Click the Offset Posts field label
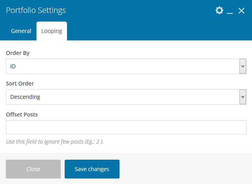 pos(22,114)
